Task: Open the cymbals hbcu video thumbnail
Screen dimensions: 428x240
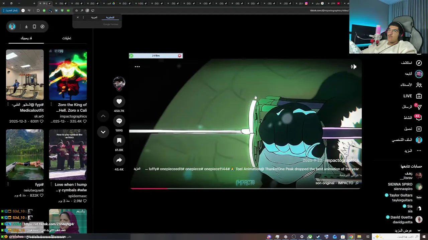Action: pyautogui.click(x=68, y=155)
